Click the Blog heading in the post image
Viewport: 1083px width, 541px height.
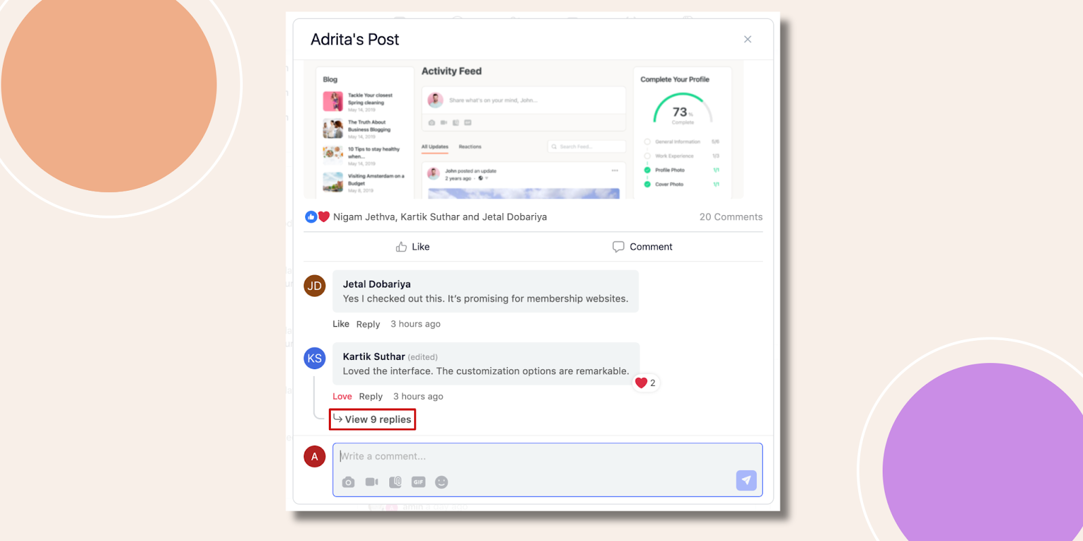pyautogui.click(x=330, y=79)
